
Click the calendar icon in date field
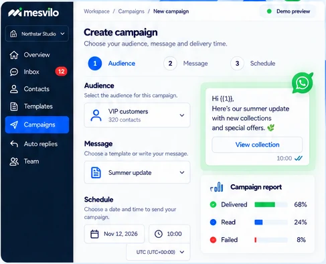(94, 234)
